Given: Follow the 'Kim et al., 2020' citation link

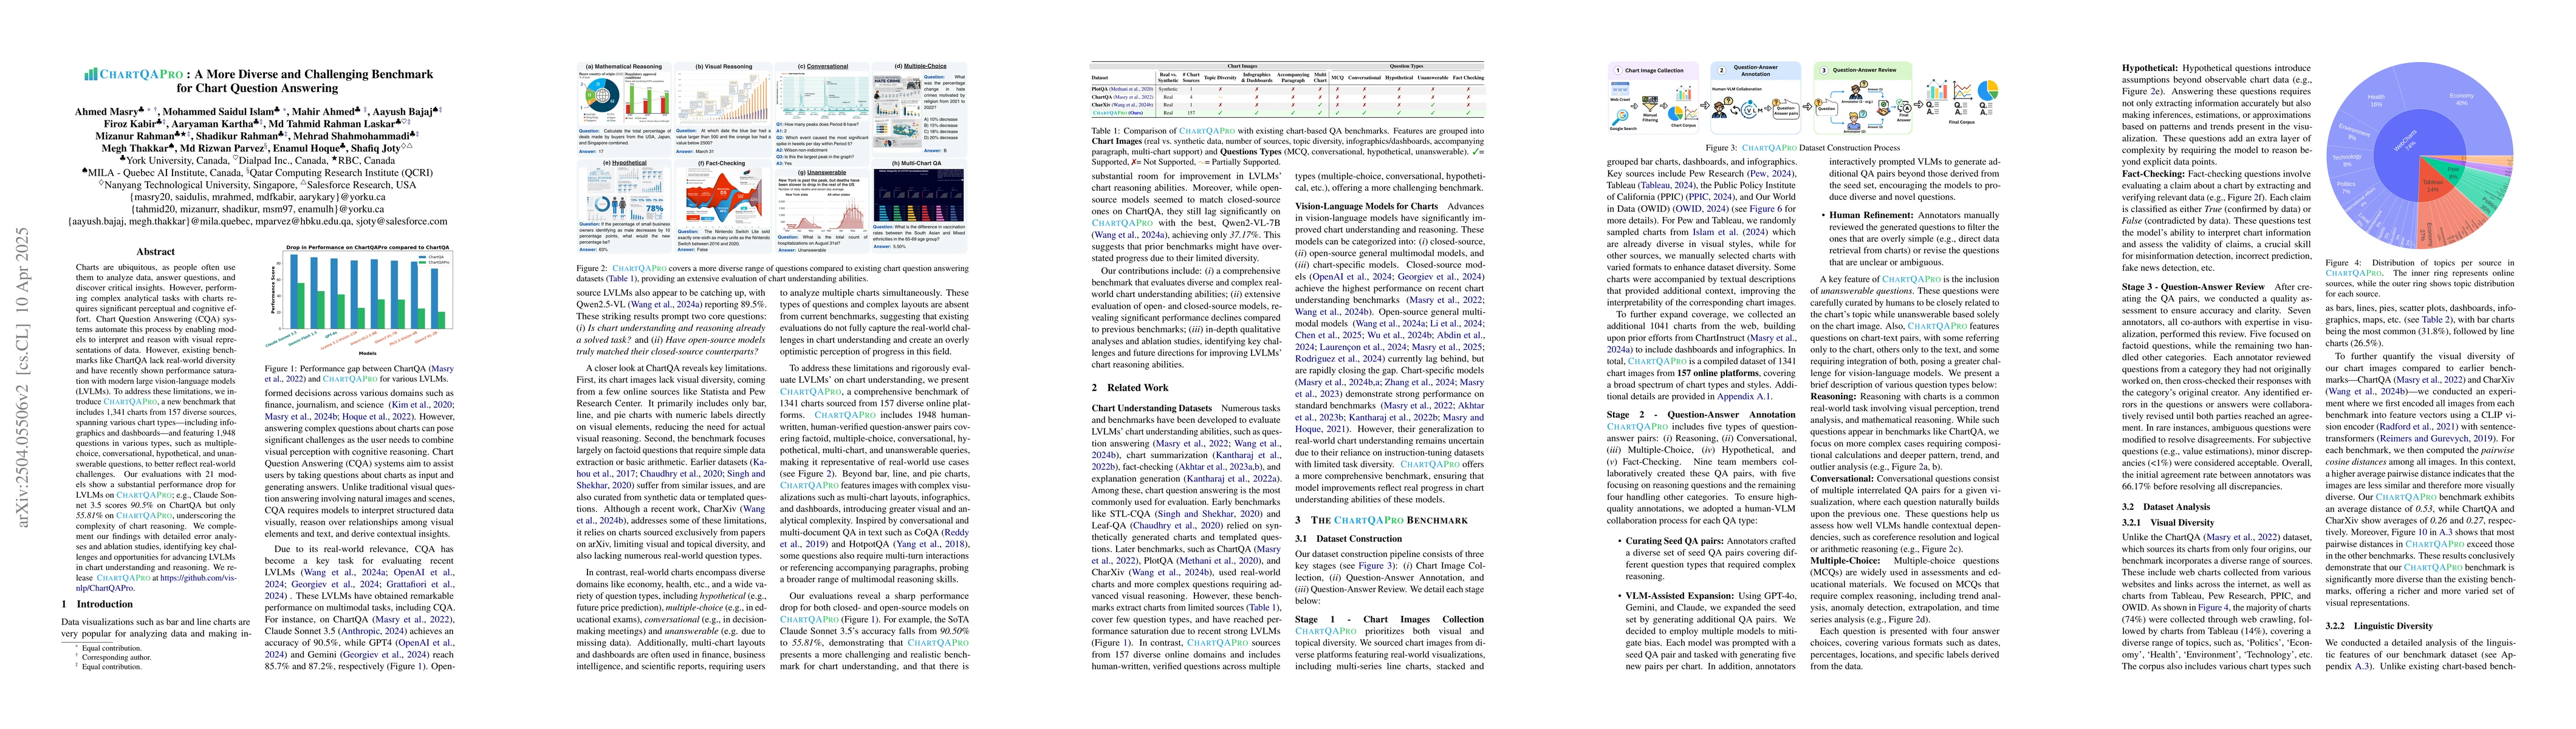Looking at the screenshot, I should pos(422,405).
